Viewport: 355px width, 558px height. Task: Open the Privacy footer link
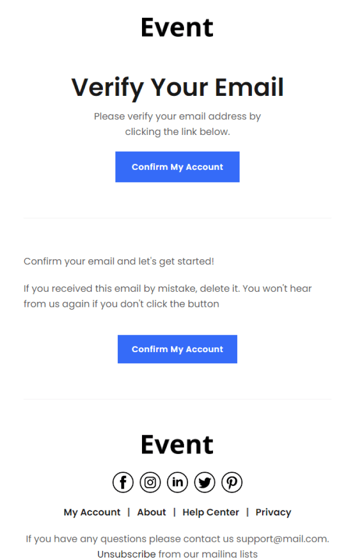tap(273, 512)
